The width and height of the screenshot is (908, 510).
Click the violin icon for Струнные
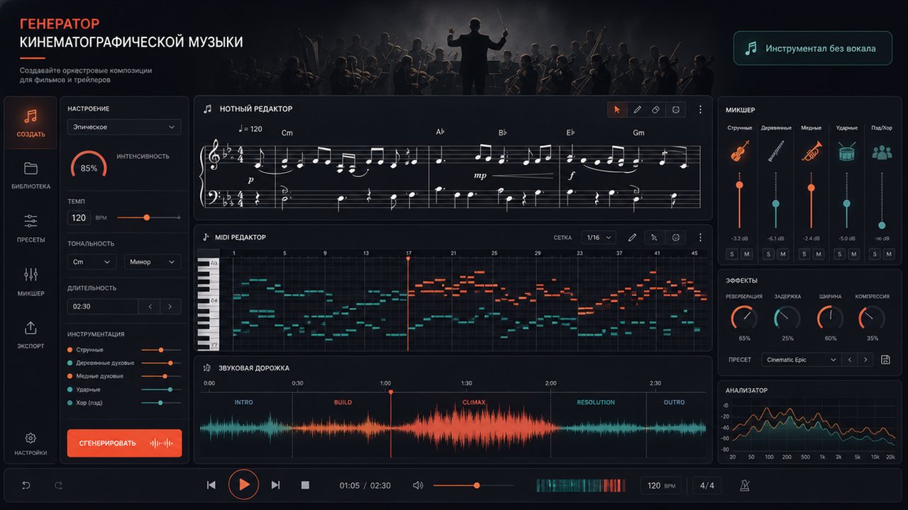740,151
